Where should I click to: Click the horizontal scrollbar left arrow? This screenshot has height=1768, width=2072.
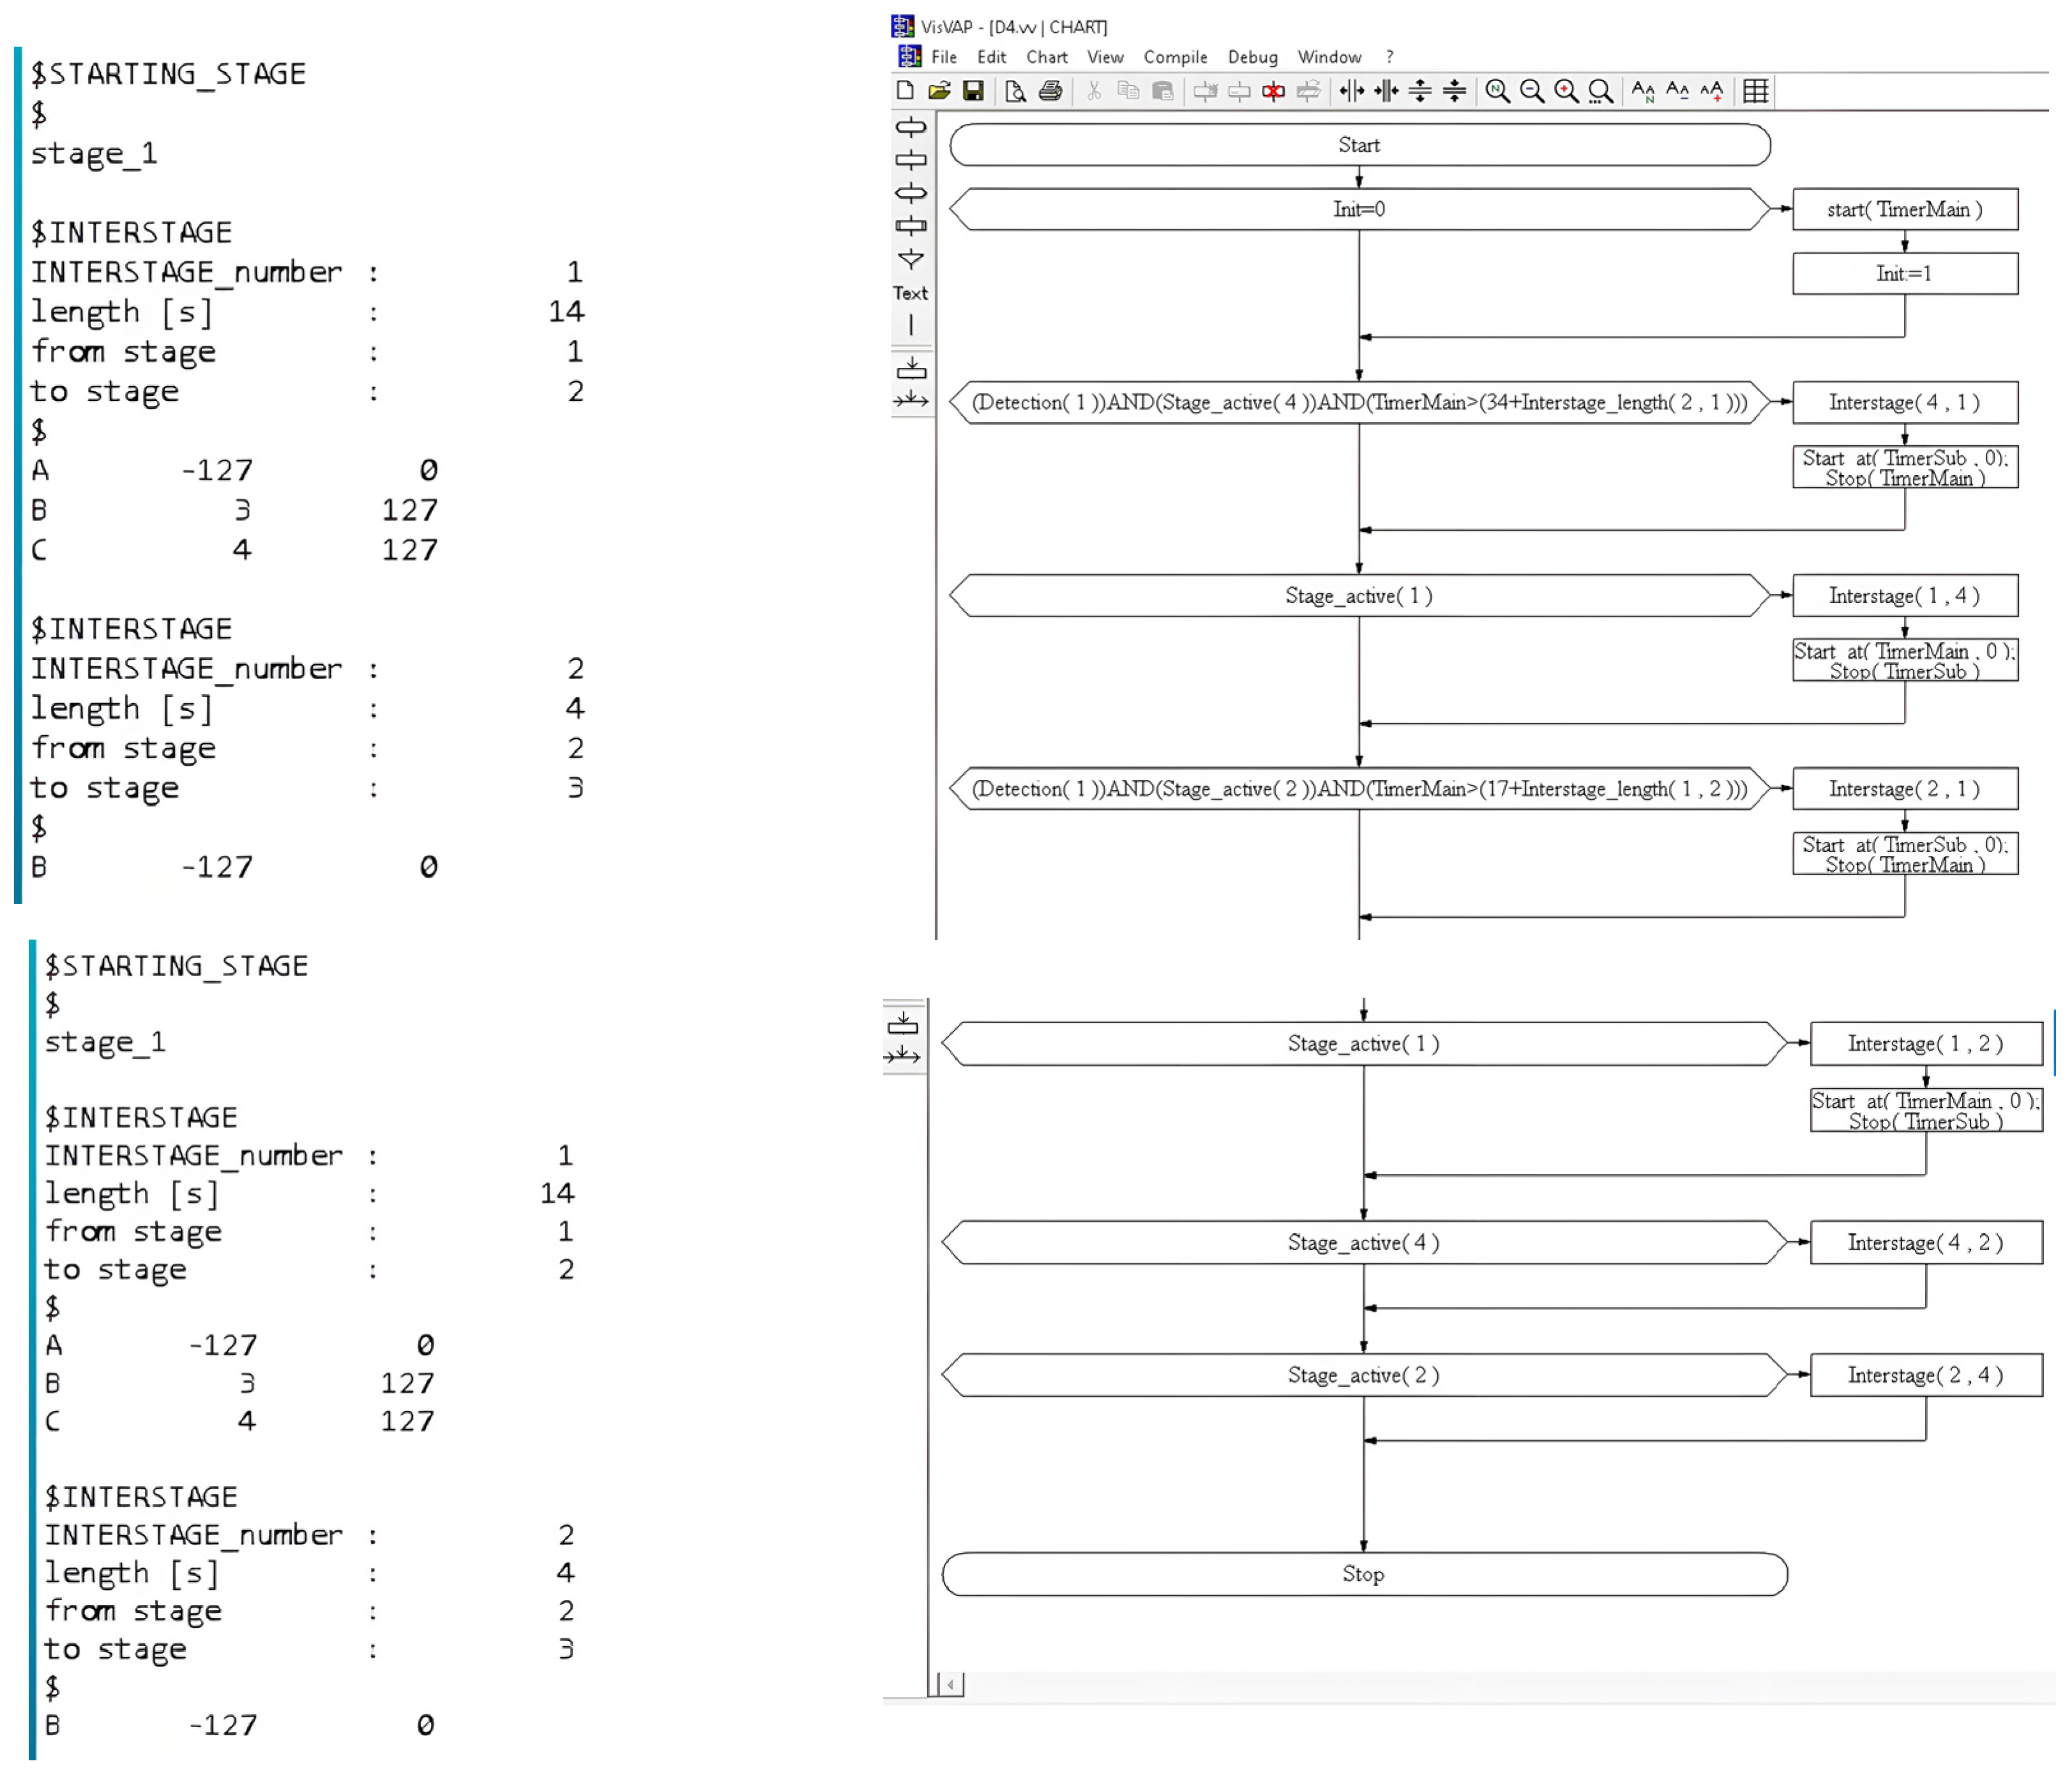pos(951,1685)
